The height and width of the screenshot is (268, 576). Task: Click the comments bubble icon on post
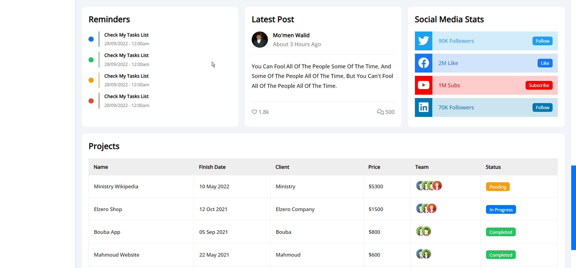380,112
